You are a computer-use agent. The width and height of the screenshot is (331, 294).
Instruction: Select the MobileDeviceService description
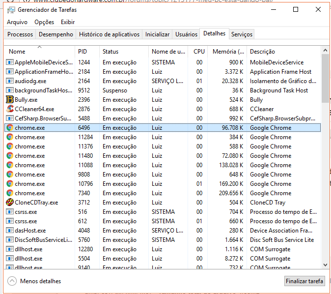tap(277, 62)
